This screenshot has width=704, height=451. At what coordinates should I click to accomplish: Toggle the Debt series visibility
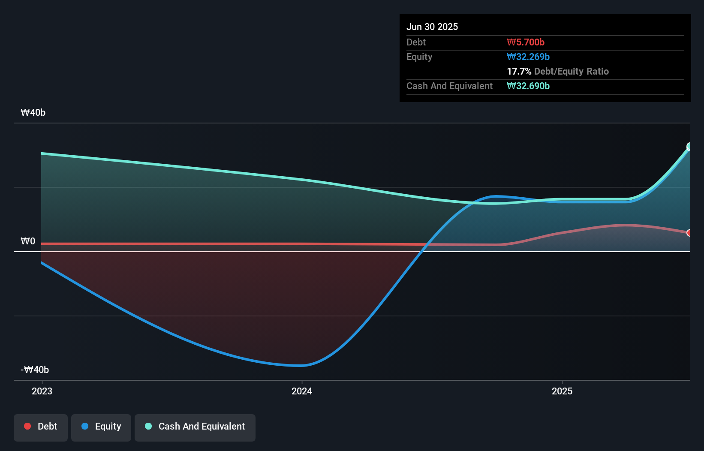pos(41,427)
